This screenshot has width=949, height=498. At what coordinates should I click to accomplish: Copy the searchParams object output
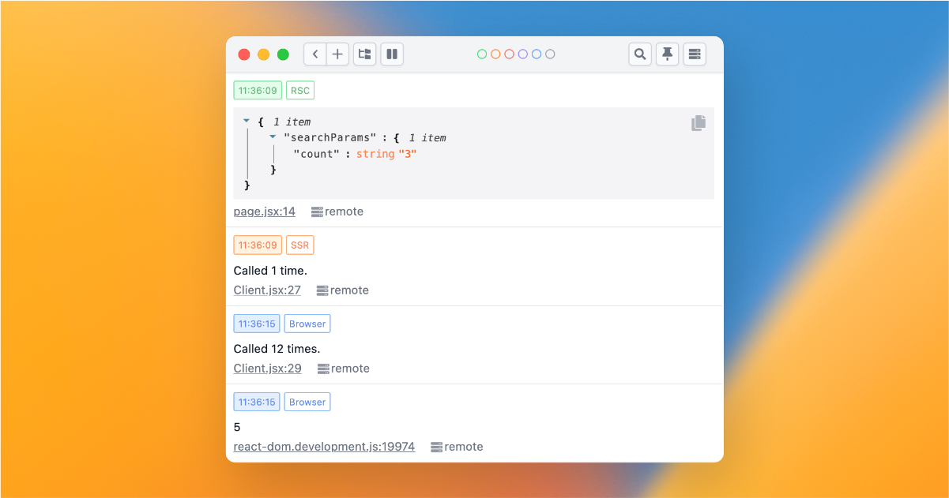pos(699,122)
